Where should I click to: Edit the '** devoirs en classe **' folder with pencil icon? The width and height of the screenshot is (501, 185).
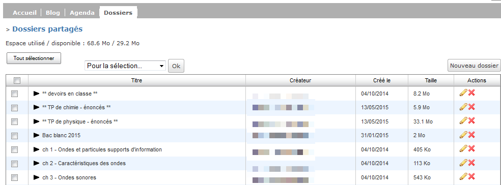463,93
